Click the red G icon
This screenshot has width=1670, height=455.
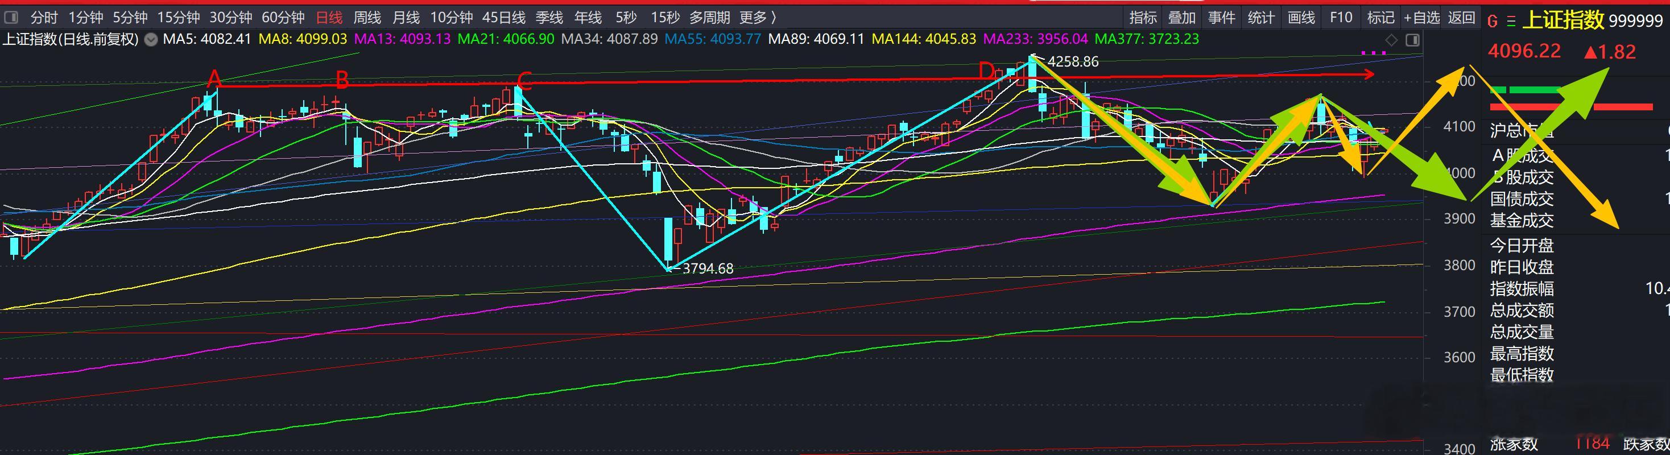tap(1493, 22)
